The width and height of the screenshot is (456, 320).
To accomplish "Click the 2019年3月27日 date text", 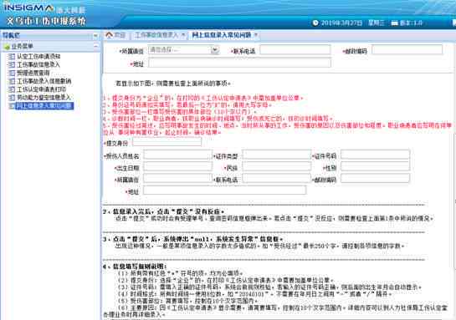I will point(341,23).
